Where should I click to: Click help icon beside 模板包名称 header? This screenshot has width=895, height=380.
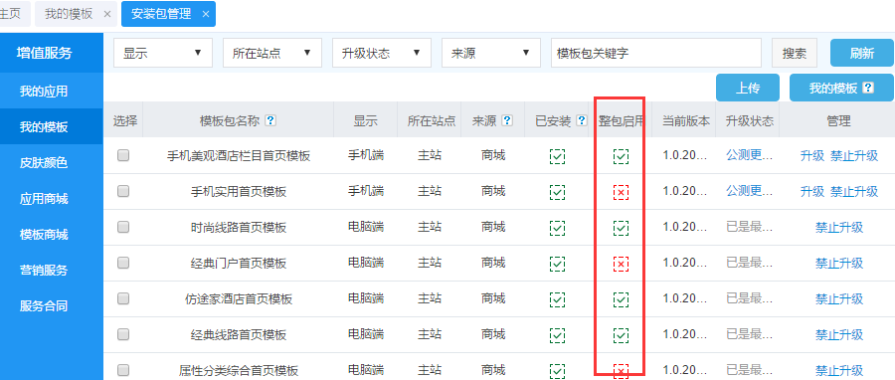(x=271, y=121)
